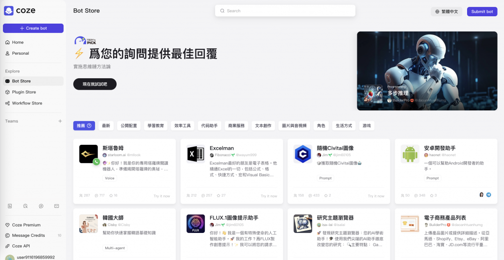The width and height of the screenshot is (504, 260).
Task: Click the Multi-agent tag on 韓國大師 card
Action: click(x=115, y=248)
